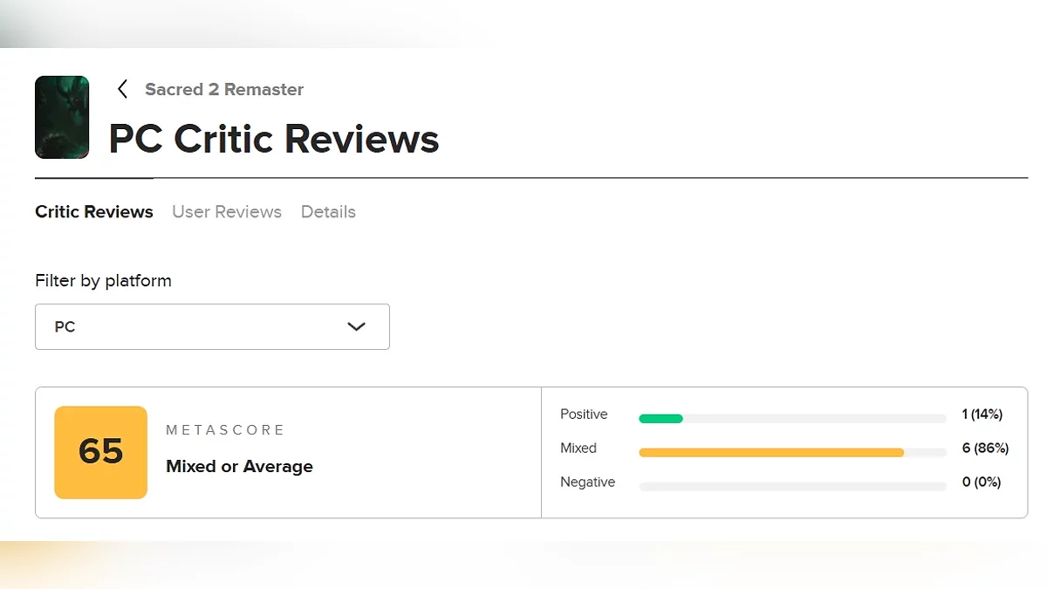Click the green Positive progress bar
This screenshot has width=1047, height=589.
660,419
